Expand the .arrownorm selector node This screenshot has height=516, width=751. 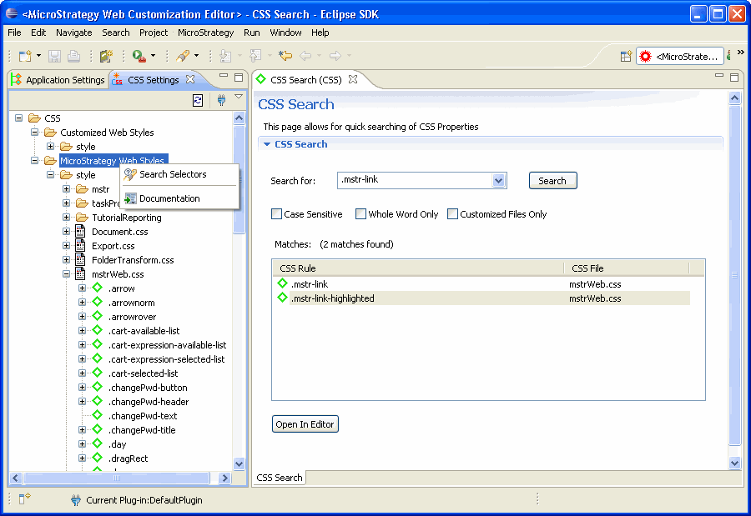(82, 302)
